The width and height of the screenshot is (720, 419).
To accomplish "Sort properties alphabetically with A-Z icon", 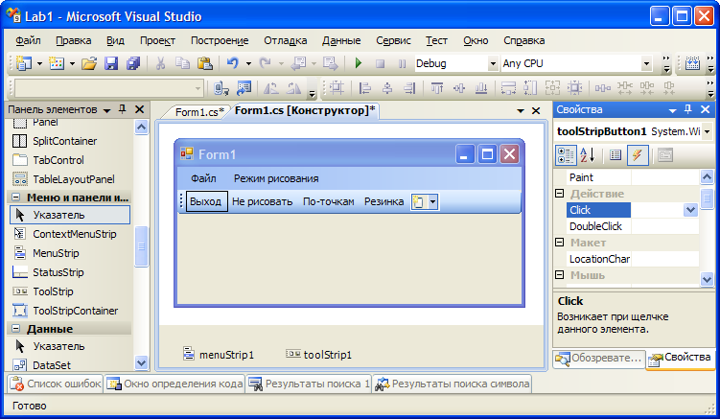I will (x=588, y=155).
